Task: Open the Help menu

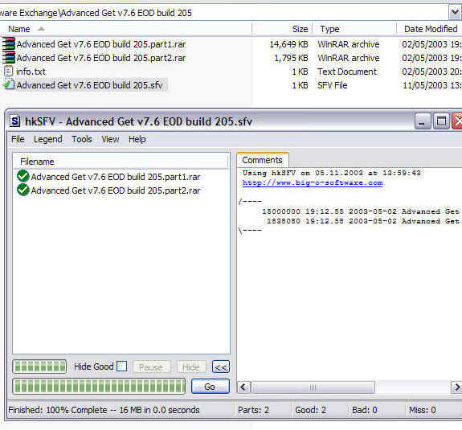Action: click(x=137, y=139)
